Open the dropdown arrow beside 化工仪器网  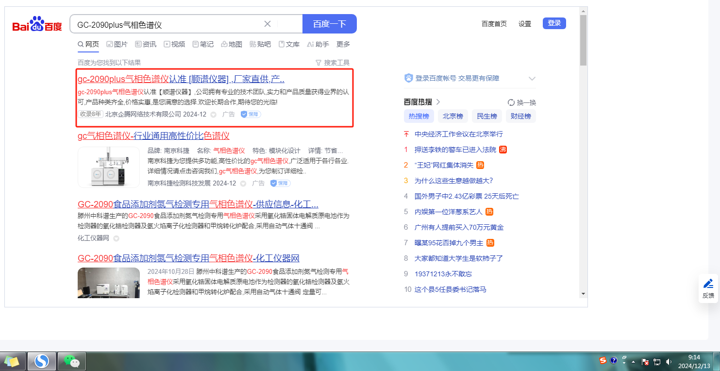[x=116, y=238]
